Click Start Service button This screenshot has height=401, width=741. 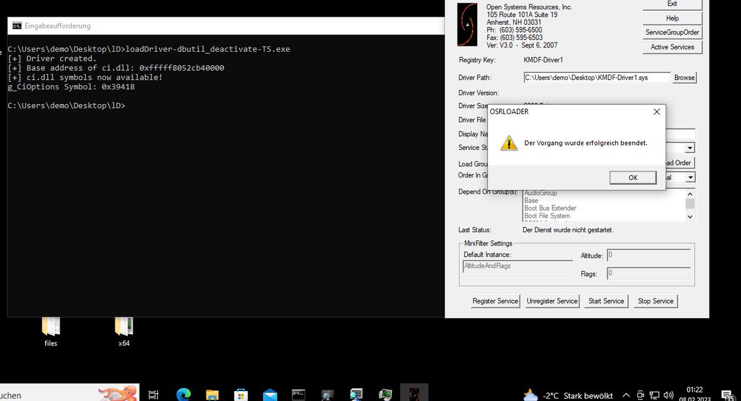pyautogui.click(x=606, y=301)
